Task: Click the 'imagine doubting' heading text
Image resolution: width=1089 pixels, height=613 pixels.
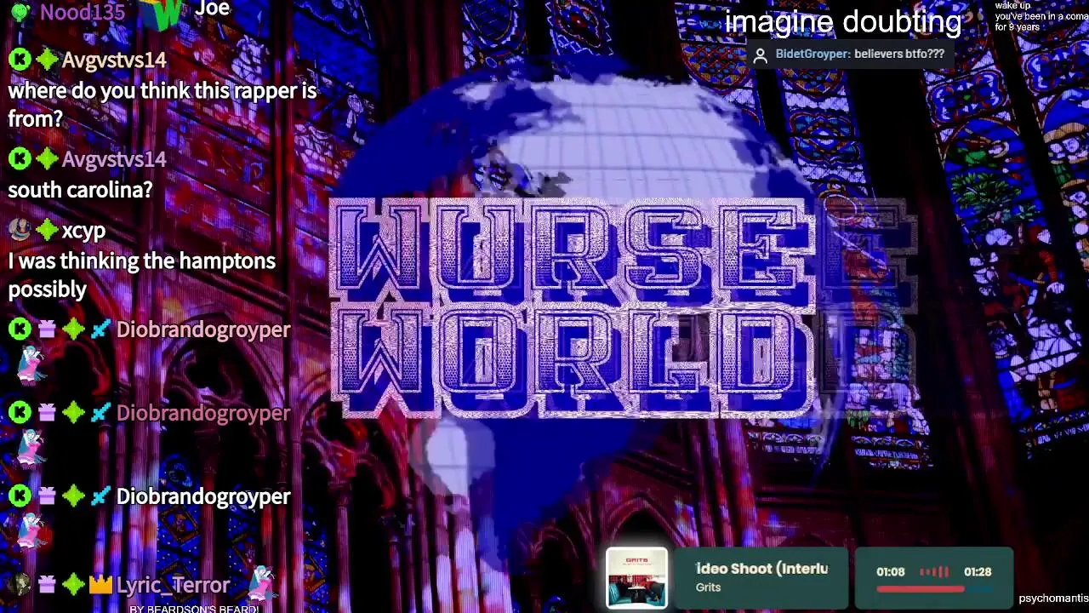Action: [x=842, y=22]
